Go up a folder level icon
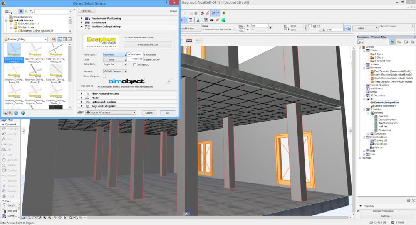The height and width of the screenshot is (225, 416). [53, 39]
